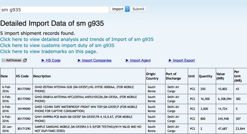Viewport: 247px width, 134px height.
Task: Open detailed analysis and trends link
Action: pyautogui.click(x=77, y=39)
